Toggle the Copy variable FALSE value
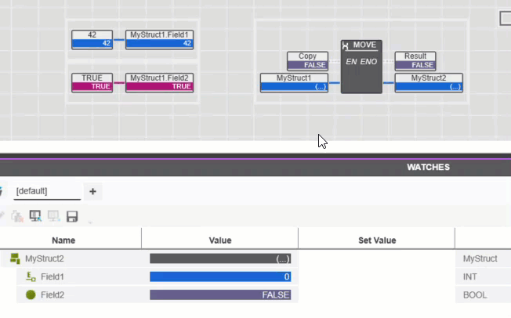The image size is (511, 318). pos(307,66)
